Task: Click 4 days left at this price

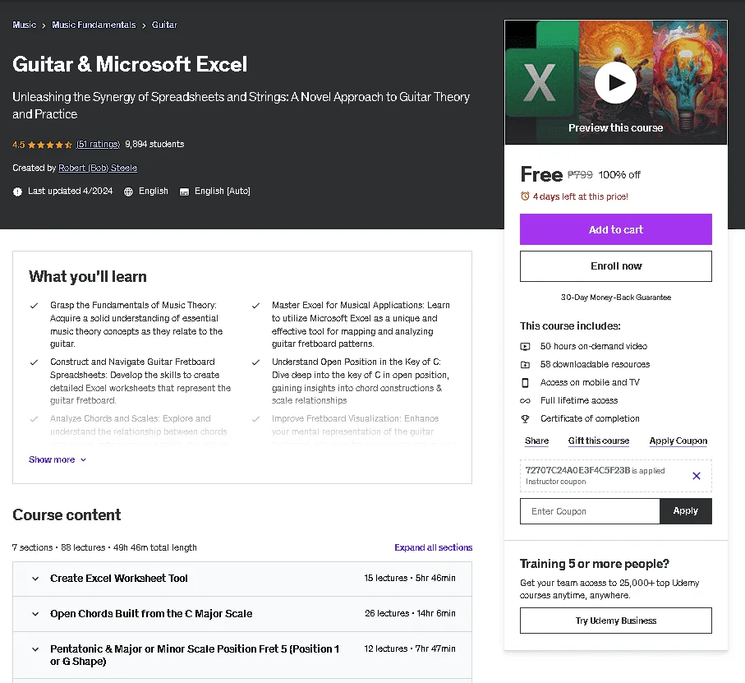Action: 580,196
